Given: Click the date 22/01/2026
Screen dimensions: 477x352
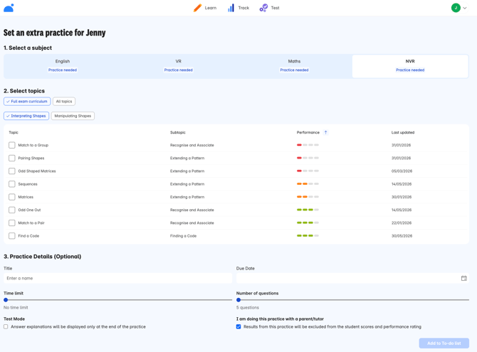Looking at the screenshot, I should (x=402, y=223).
